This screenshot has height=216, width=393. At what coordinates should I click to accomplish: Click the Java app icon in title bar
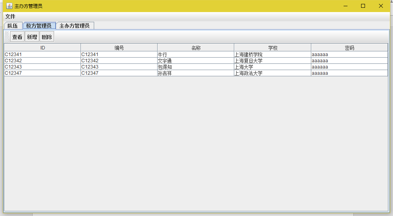(9, 6)
